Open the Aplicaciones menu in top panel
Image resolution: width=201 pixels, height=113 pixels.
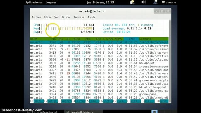[34, 2]
